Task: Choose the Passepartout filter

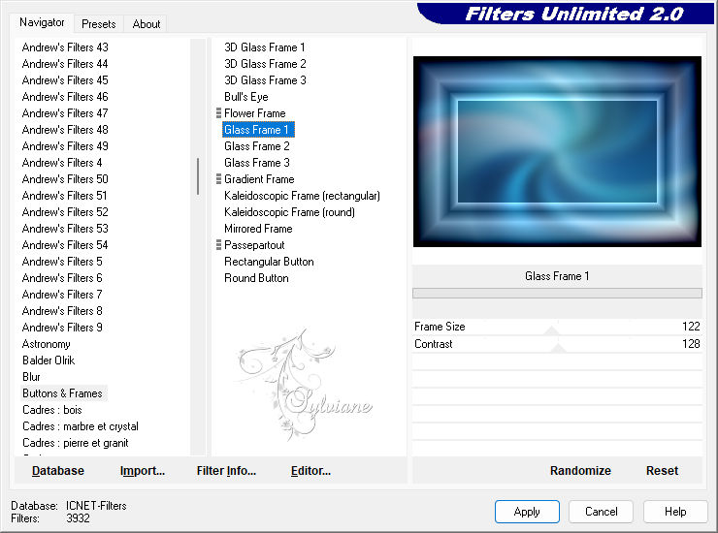Action: pos(254,245)
